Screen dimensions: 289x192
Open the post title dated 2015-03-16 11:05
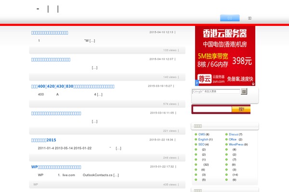pos(56,113)
